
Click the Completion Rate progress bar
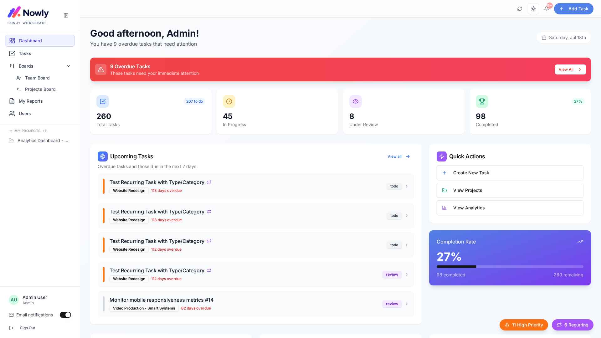(510, 267)
